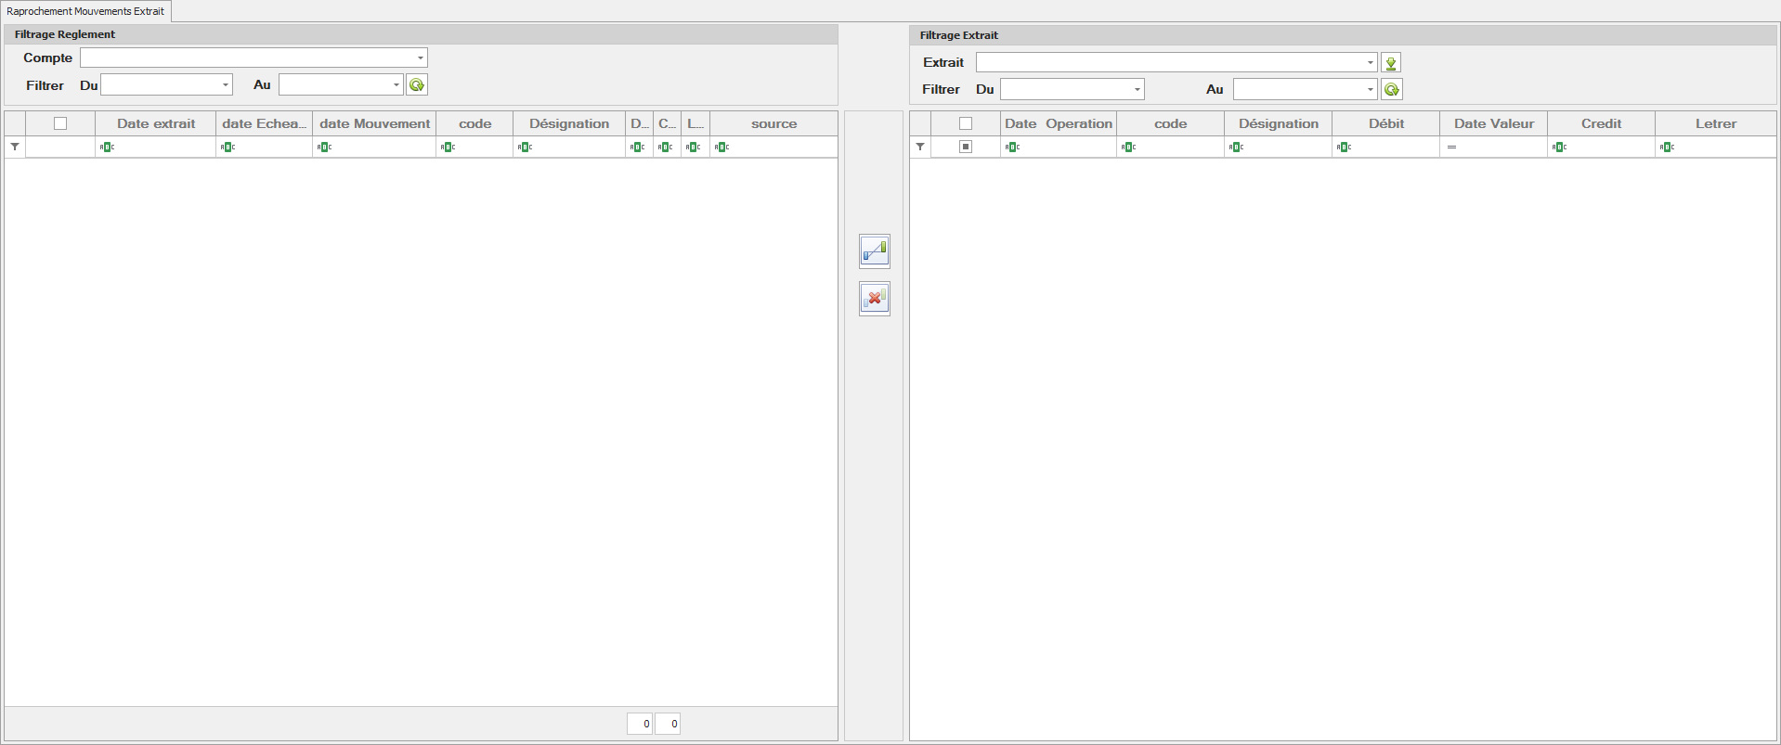
Task: Click the equals operator icon under Date Valeur
Action: [x=1451, y=148]
